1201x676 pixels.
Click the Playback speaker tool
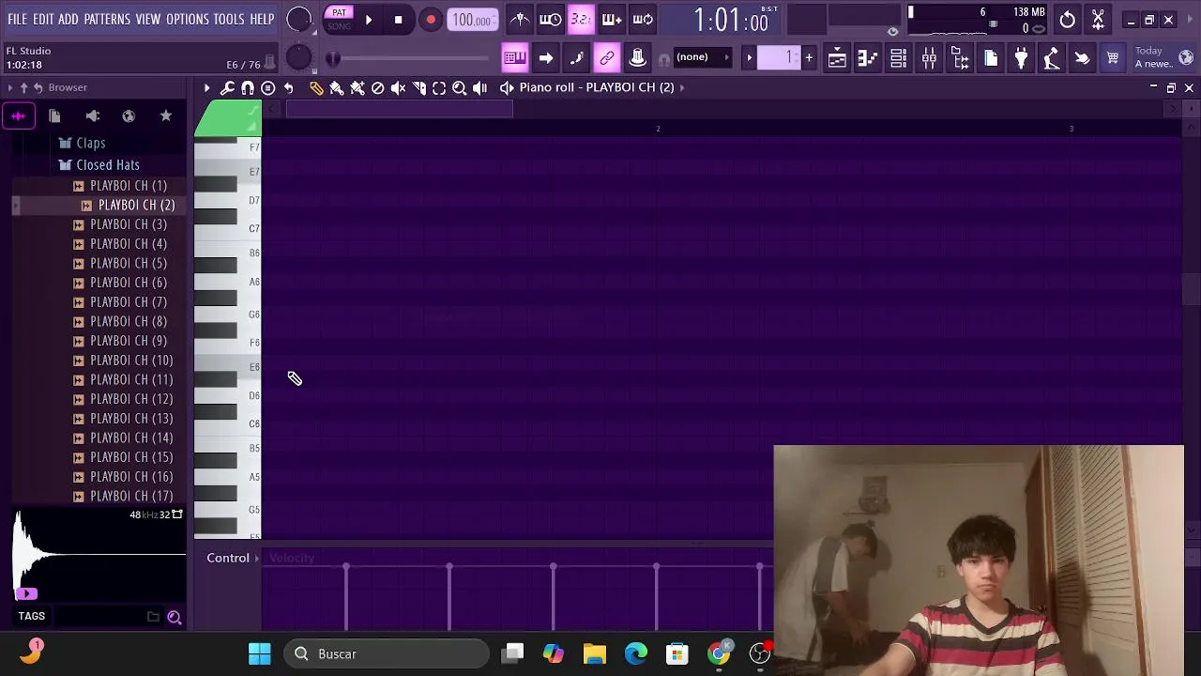coord(479,87)
